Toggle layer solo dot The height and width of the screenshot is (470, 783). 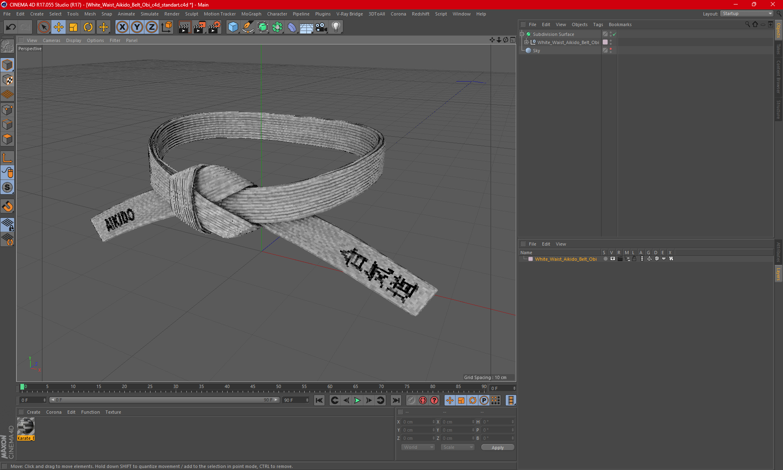pos(605,259)
